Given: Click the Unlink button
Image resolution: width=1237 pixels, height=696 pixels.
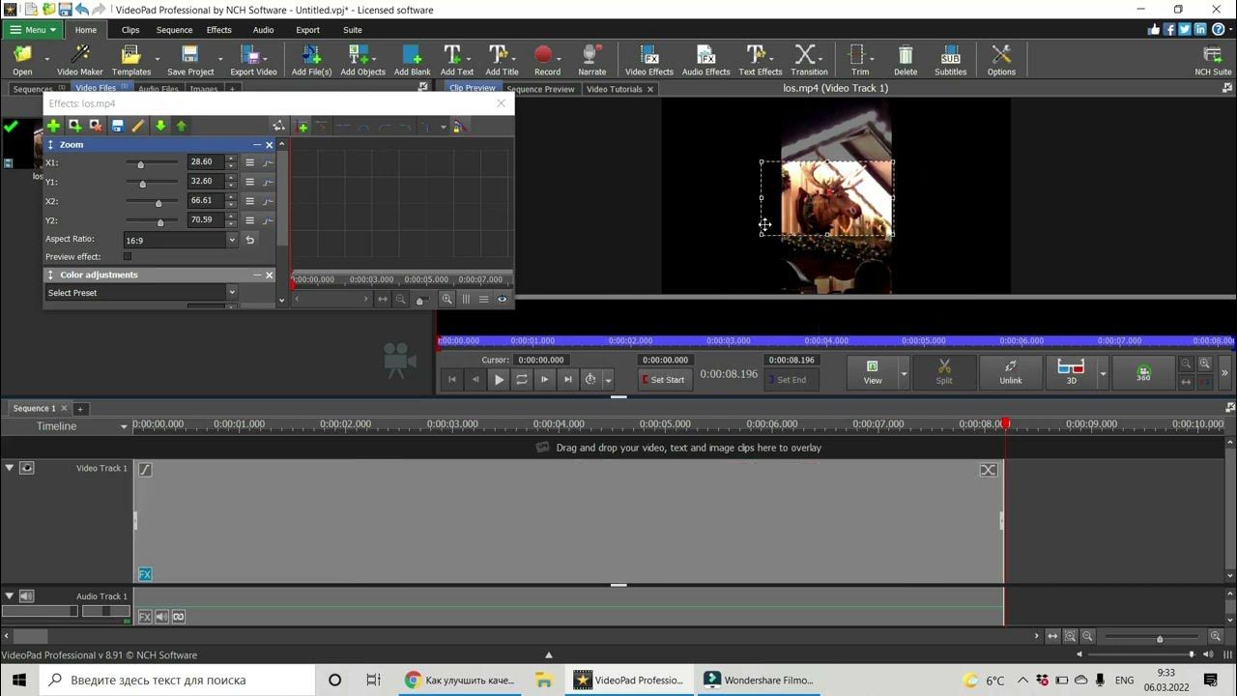Looking at the screenshot, I should (1011, 372).
